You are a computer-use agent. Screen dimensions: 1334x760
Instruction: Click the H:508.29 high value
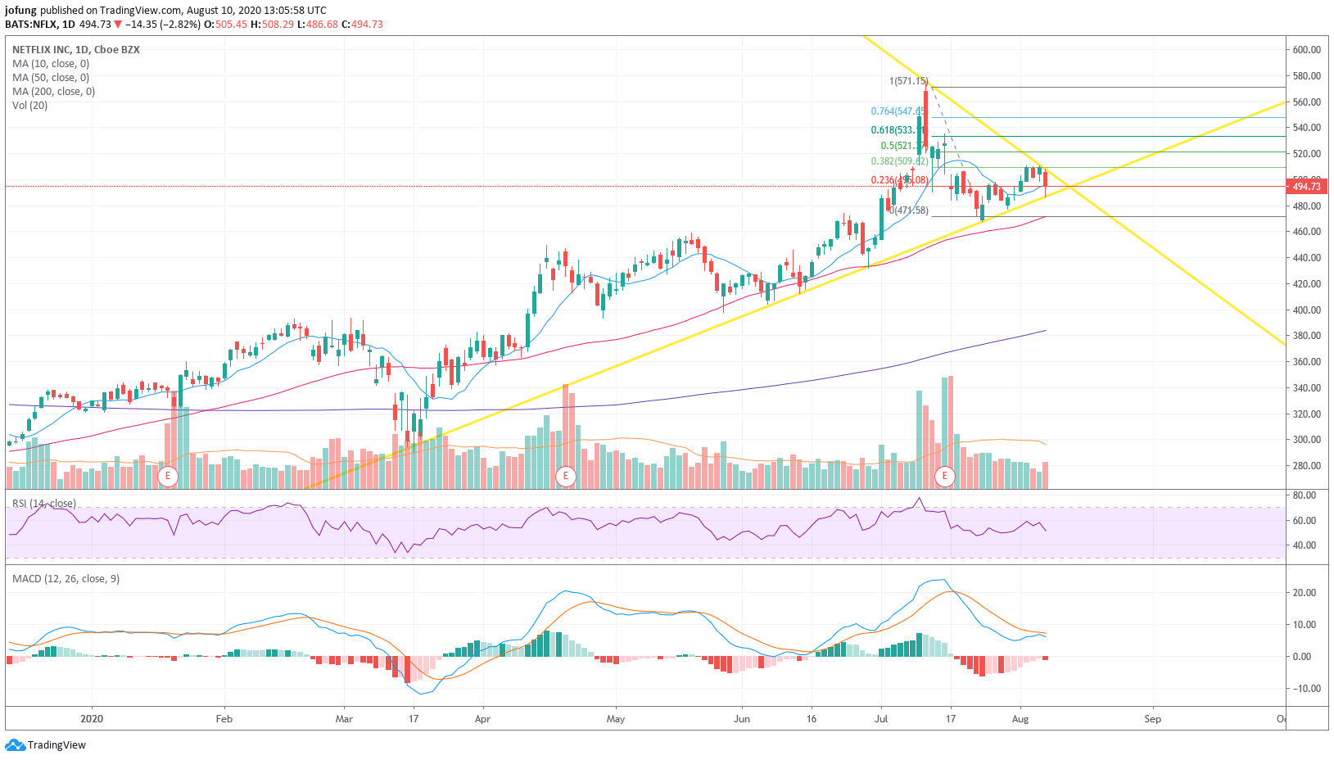pos(272,25)
